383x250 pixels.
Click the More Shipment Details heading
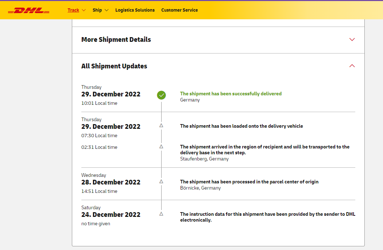(x=116, y=40)
